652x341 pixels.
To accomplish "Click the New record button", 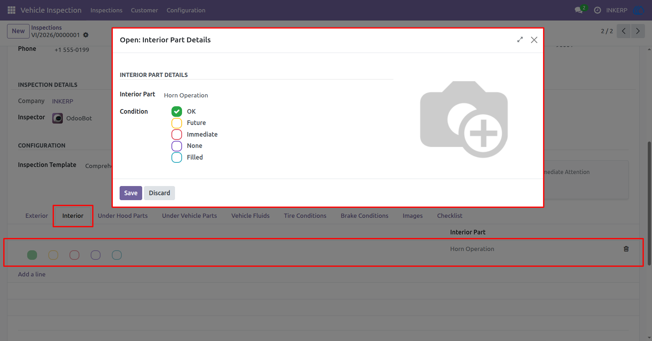I will point(18,31).
